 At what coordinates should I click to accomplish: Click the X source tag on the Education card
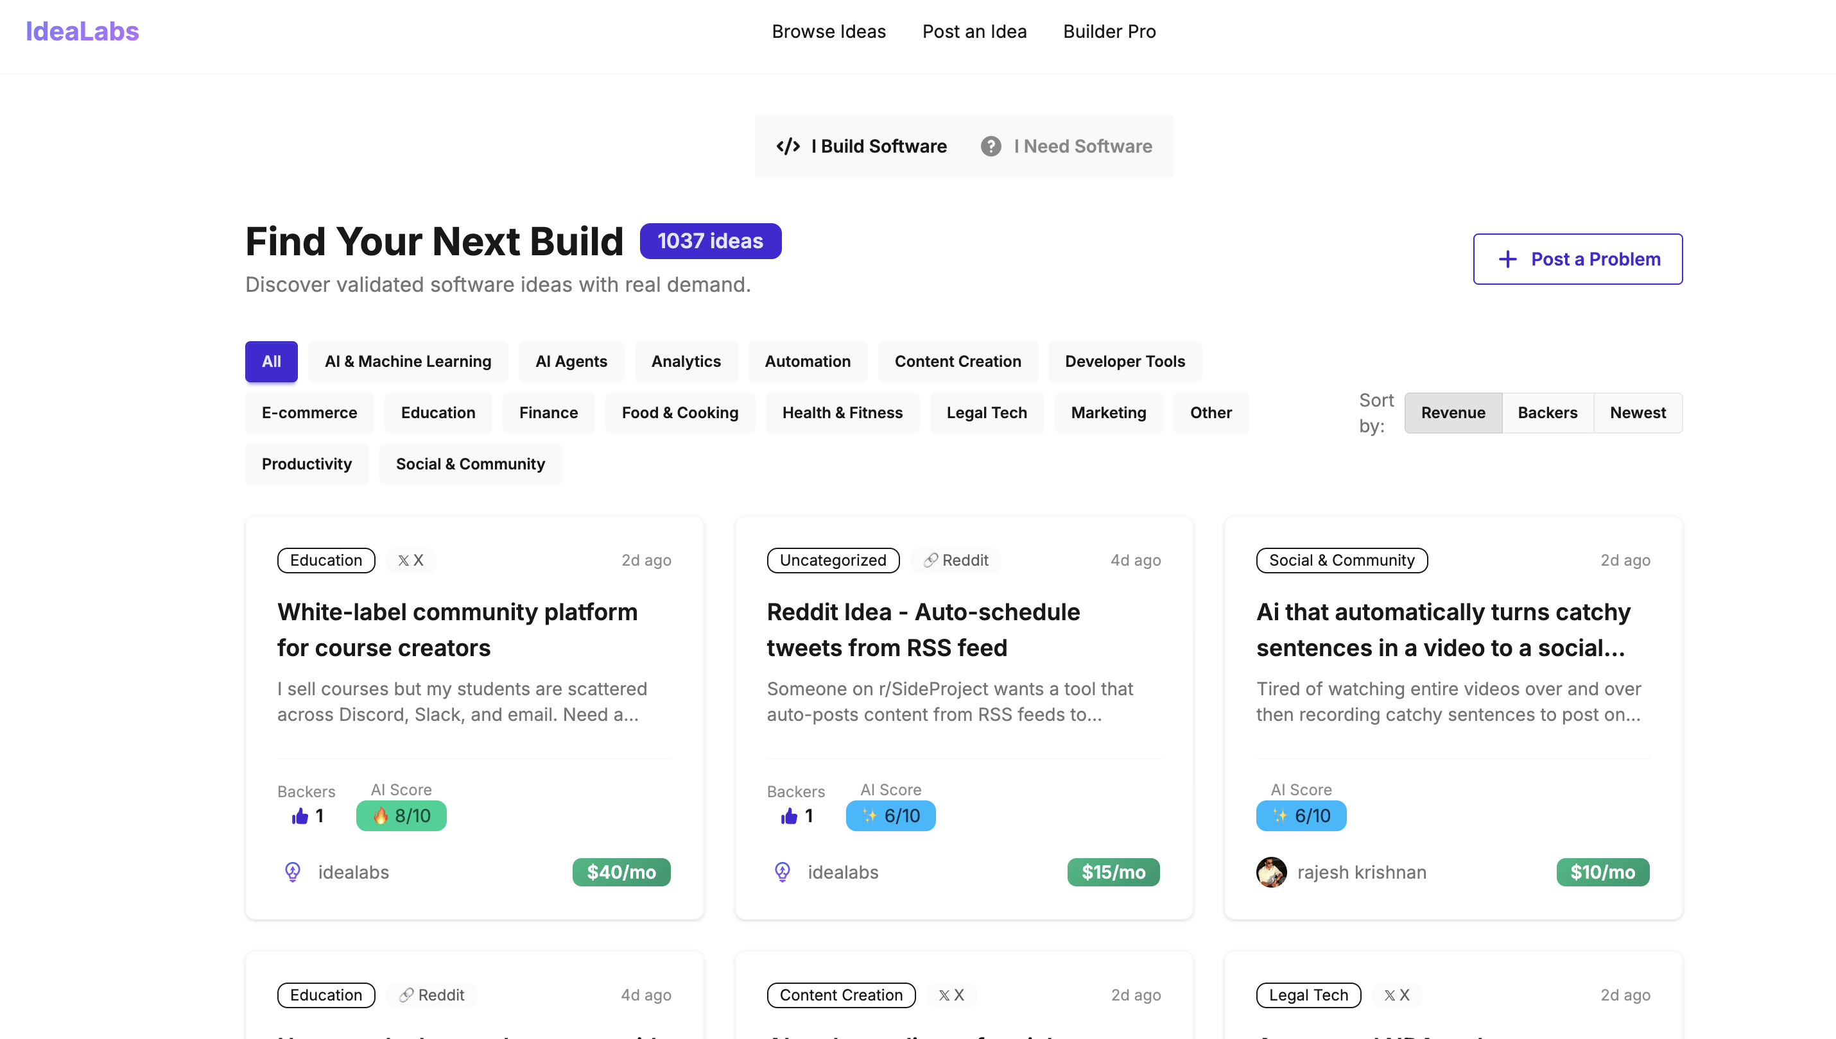click(x=411, y=560)
